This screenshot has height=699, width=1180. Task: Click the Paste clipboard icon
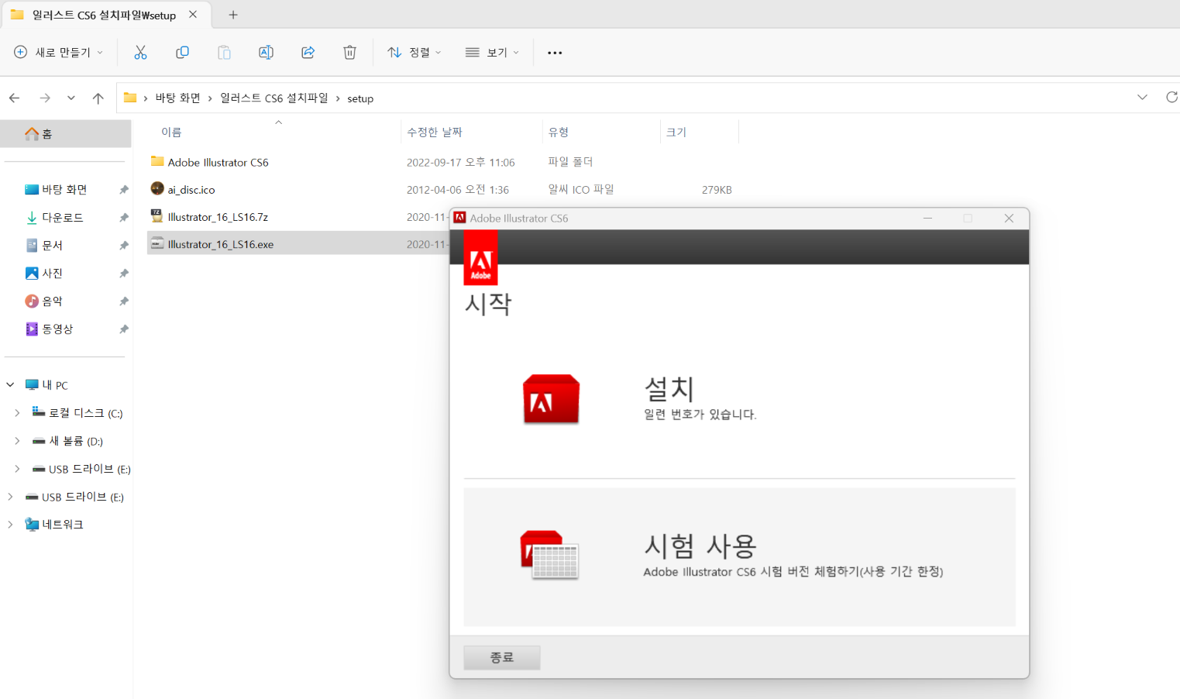(224, 53)
